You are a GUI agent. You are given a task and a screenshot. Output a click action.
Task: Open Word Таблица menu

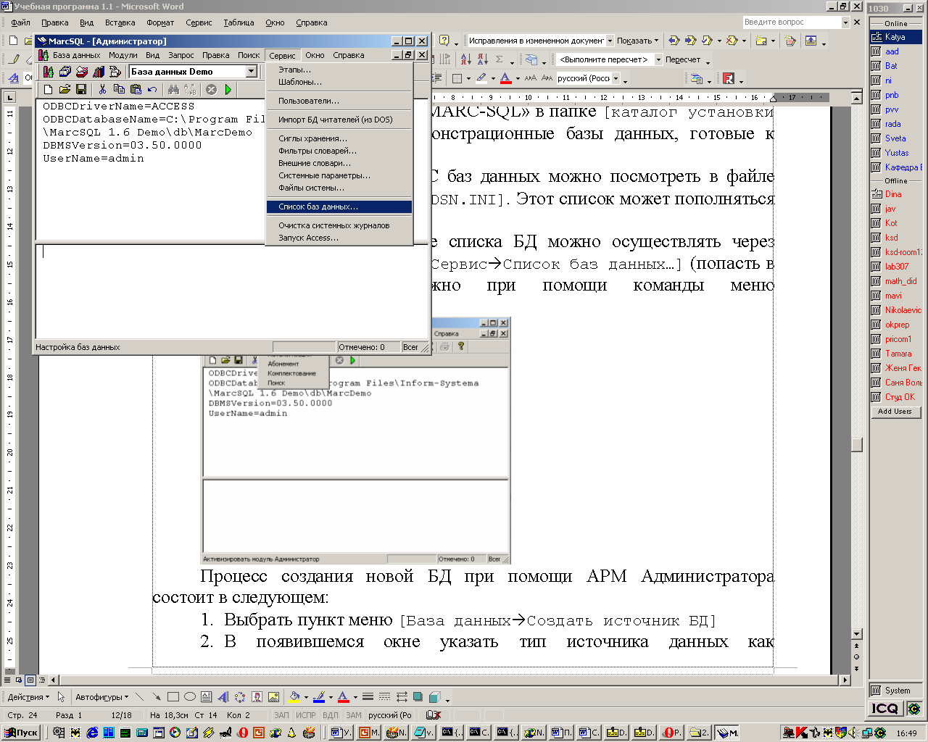pyautogui.click(x=239, y=22)
